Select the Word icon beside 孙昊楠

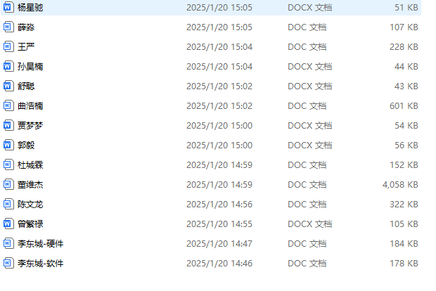point(8,66)
